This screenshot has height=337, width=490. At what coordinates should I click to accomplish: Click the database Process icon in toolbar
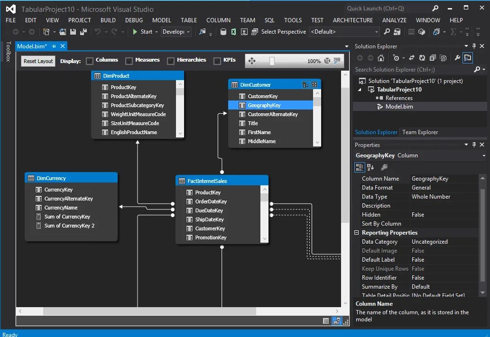[223, 32]
